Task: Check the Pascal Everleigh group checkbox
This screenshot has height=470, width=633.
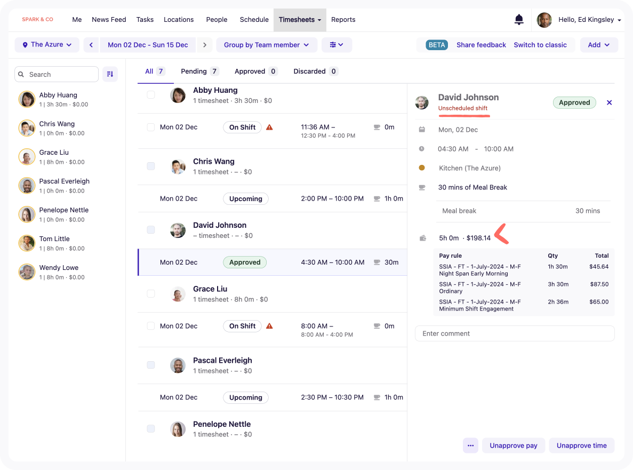Action: click(x=150, y=364)
